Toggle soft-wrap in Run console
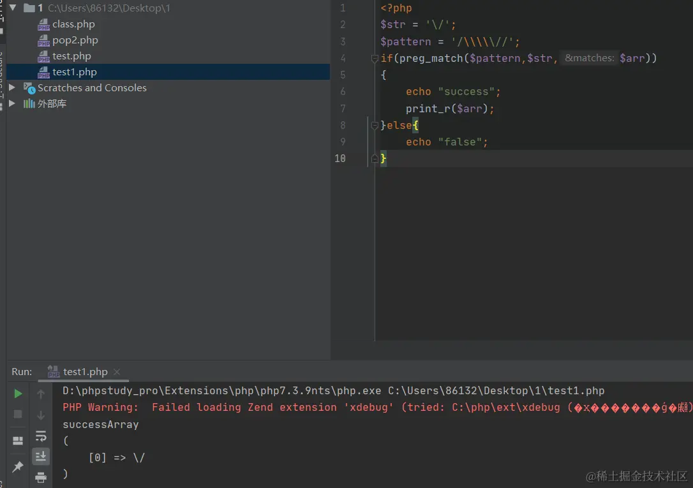Viewport: 693px width, 488px height. [x=41, y=436]
